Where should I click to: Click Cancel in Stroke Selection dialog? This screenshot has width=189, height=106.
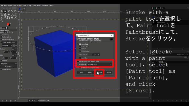[108, 73]
